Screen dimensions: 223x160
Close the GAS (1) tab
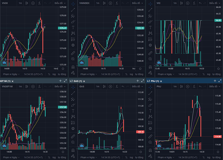click(x=84, y=81)
